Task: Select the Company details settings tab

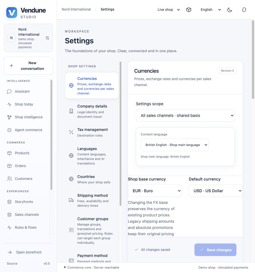Action: tap(92, 111)
